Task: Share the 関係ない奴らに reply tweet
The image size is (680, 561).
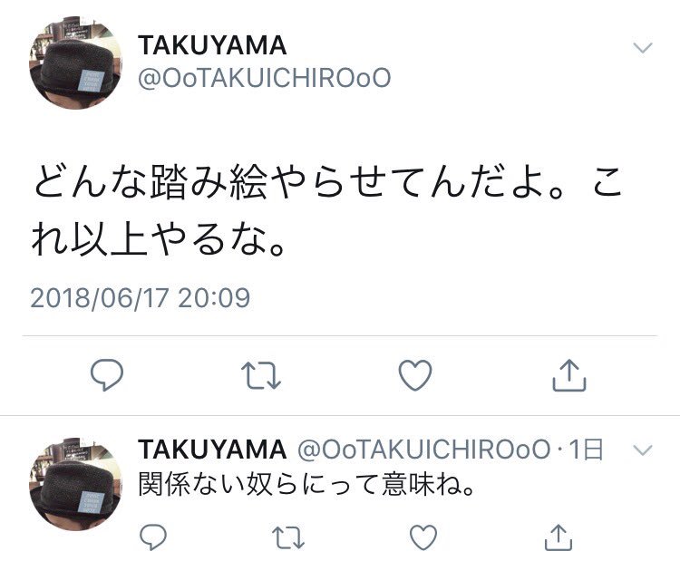Action: [x=559, y=537]
